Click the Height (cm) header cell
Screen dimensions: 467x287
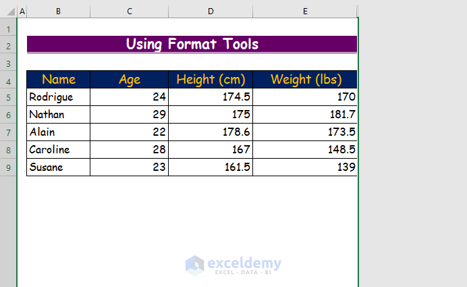[x=210, y=80]
